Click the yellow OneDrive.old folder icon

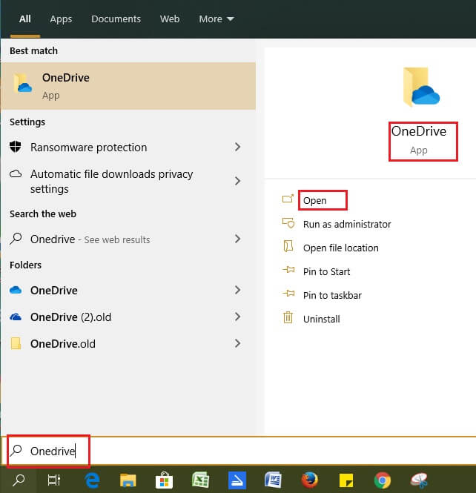[x=16, y=343]
